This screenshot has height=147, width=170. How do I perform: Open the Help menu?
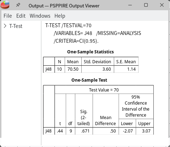(60, 16)
